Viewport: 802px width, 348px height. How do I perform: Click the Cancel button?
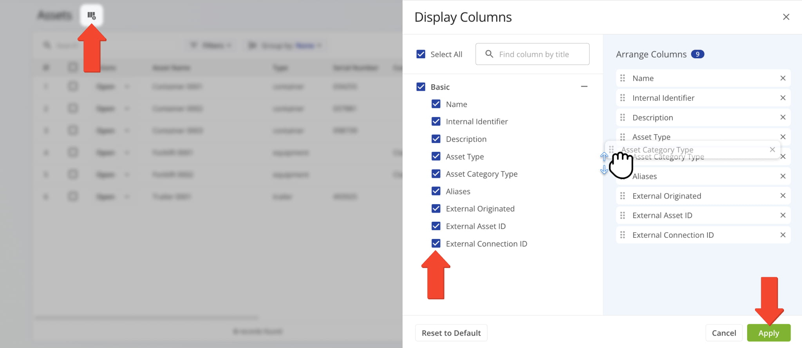[x=724, y=333]
